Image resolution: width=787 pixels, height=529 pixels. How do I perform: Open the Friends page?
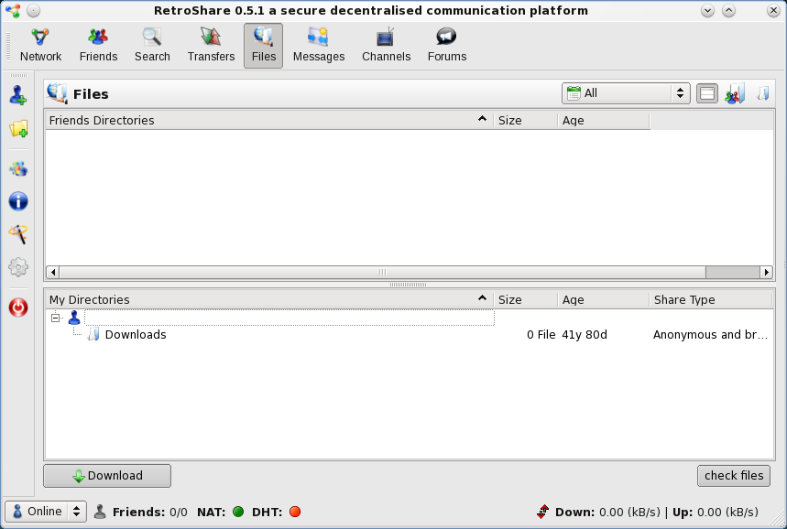(98, 46)
